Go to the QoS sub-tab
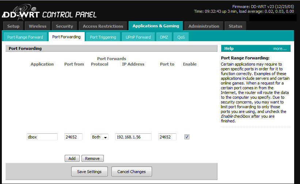The height and width of the screenshot is (184, 300). coord(181,37)
